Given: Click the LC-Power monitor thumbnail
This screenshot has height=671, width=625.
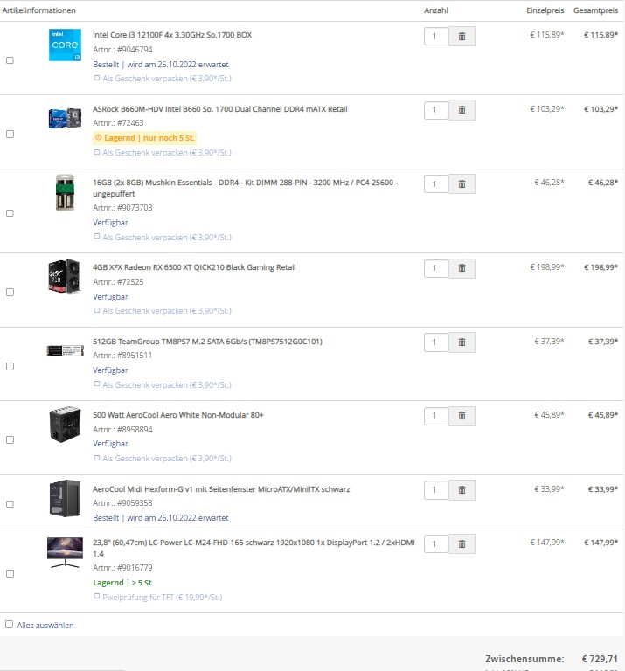Looking at the screenshot, I should point(65,552).
